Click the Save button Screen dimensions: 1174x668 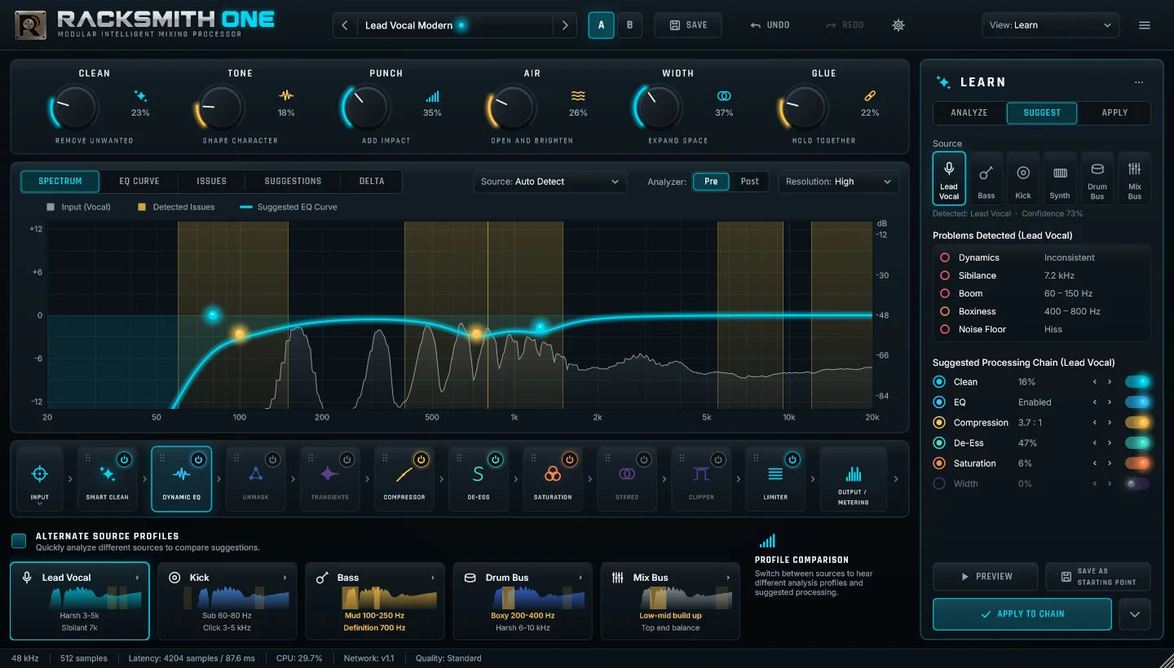click(687, 25)
